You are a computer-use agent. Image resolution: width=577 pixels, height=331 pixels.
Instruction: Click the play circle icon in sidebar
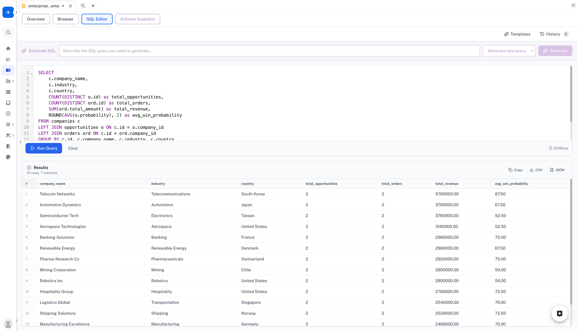[8, 114]
